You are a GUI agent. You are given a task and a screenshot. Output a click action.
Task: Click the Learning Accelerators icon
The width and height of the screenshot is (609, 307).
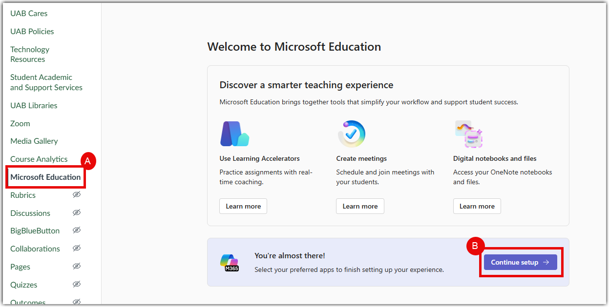(x=234, y=134)
